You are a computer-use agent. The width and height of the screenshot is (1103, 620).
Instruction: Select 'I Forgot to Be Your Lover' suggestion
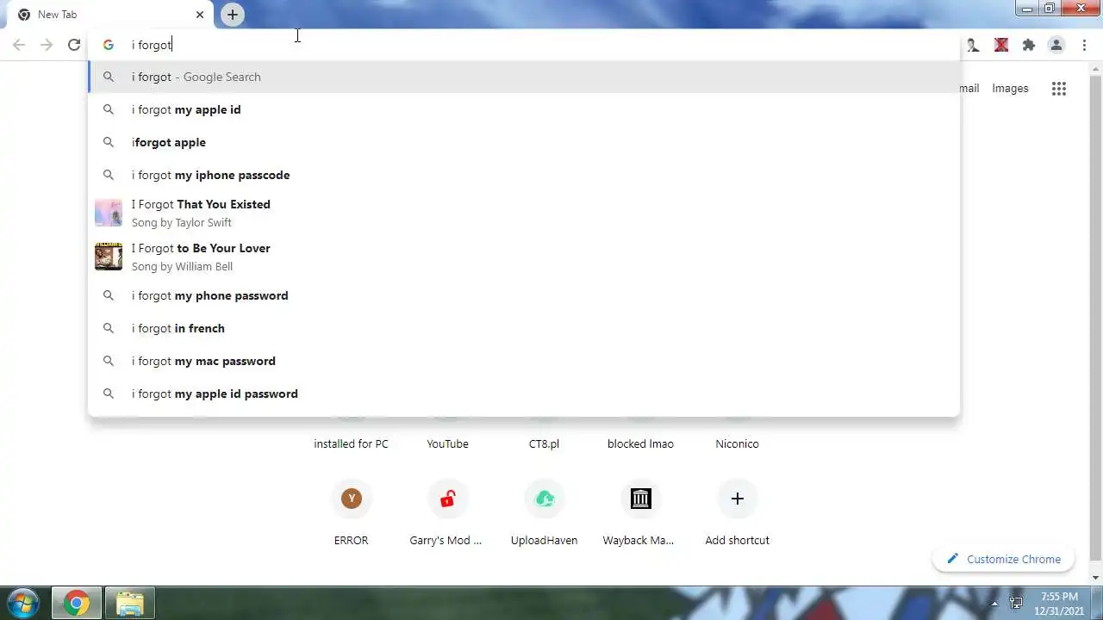click(524, 257)
